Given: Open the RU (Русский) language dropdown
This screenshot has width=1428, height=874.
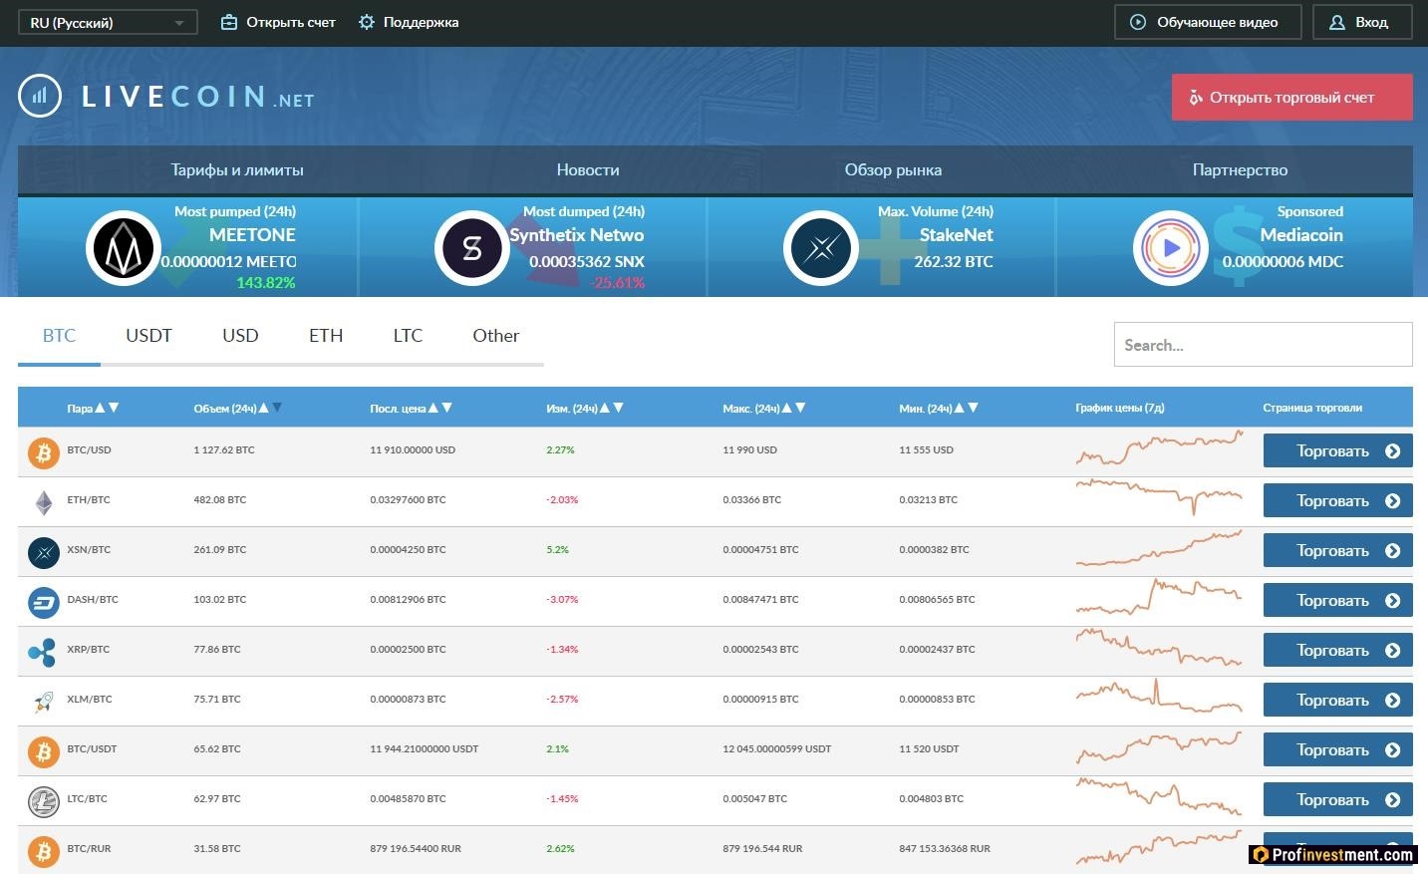Looking at the screenshot, I should pos(108,22).
